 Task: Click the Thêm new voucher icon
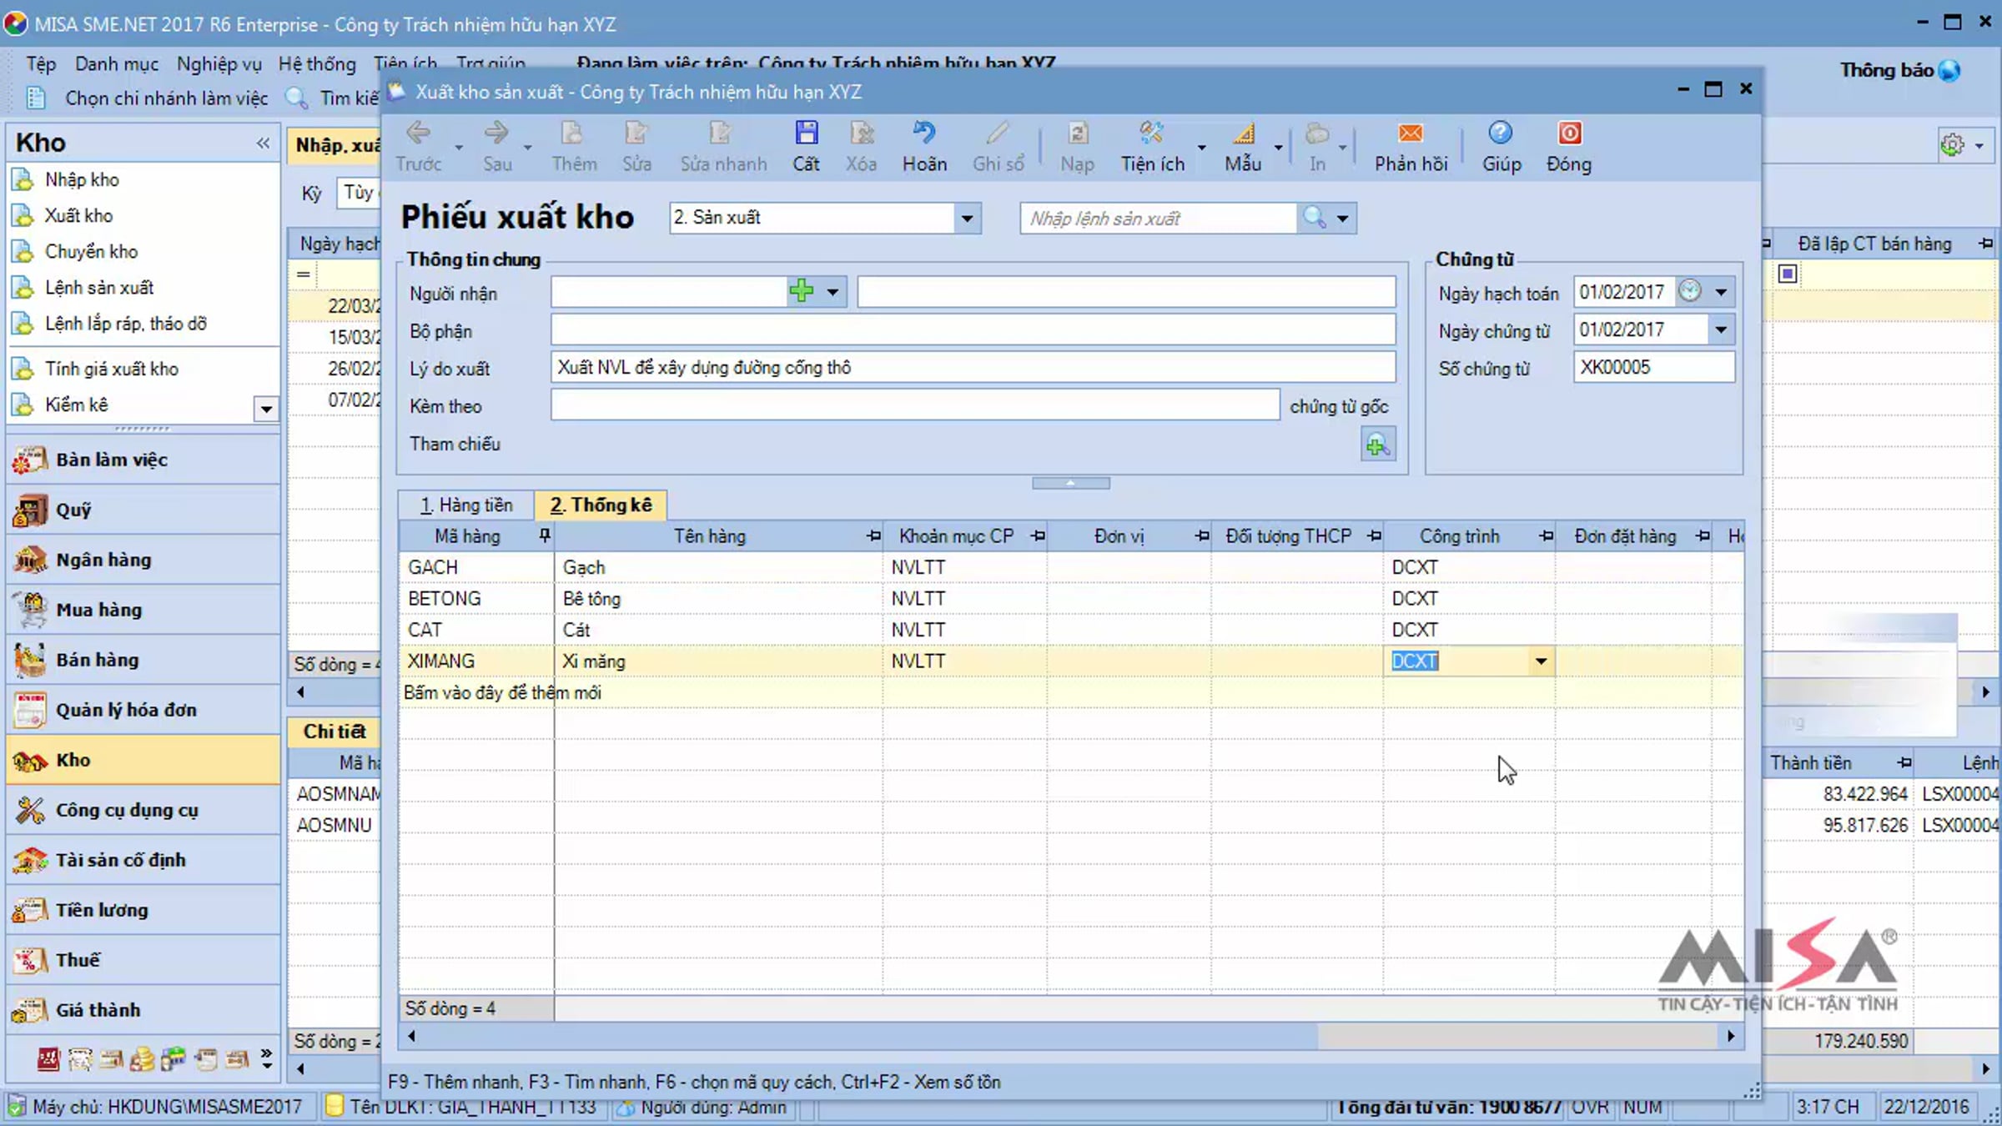573,133
